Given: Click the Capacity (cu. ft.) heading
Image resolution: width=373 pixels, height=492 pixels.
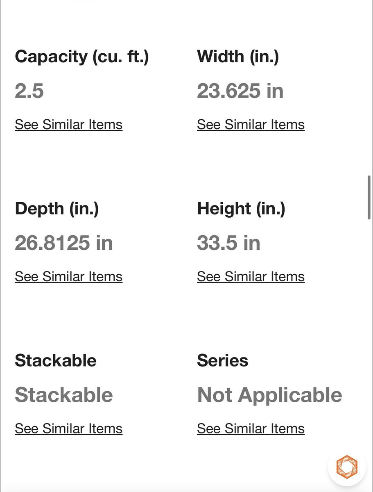Looking at the screenshot, I should pyautogui.click(x=82, y=57).
